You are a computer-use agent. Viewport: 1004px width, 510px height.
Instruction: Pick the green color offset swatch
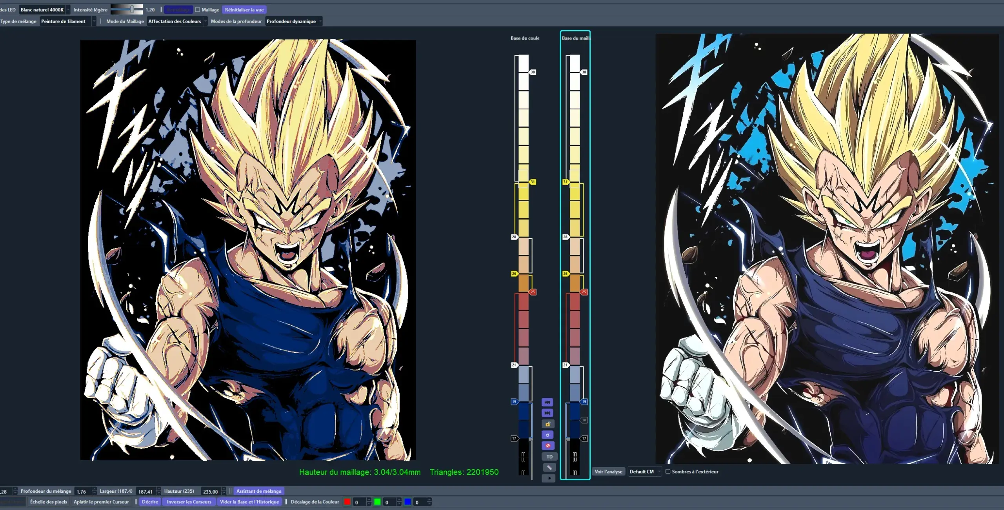(377, 502)
